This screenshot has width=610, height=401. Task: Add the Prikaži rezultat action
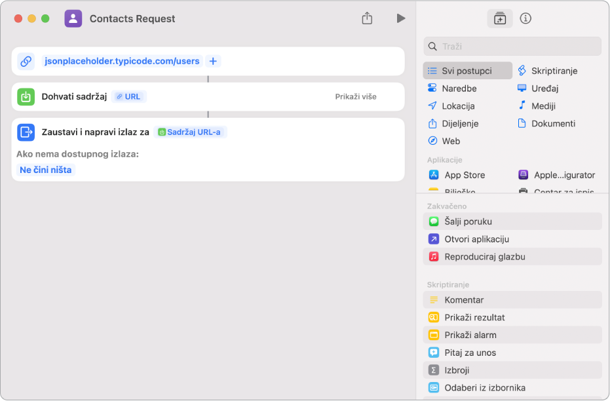tap(512, 317)
